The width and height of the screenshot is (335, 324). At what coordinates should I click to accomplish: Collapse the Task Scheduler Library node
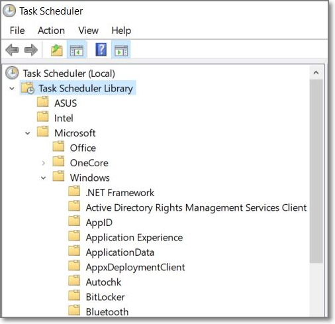tap(12, 89)
